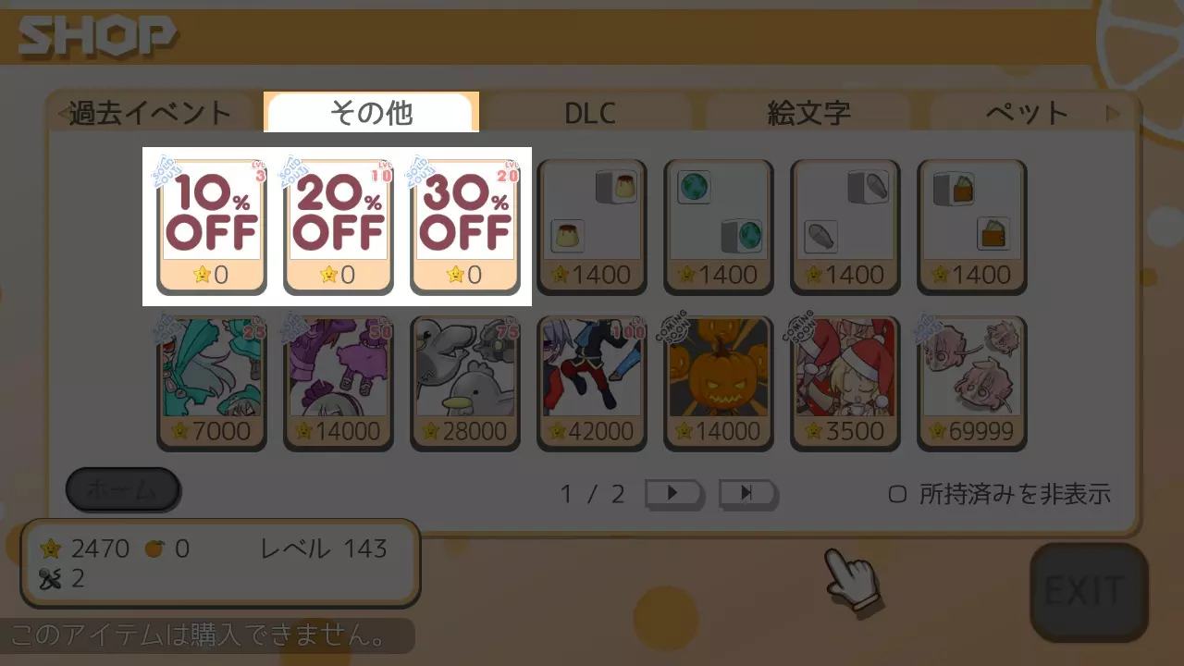Pick the Santa costume item costing 3500
Screen dimensions: 1184x666
click(845, 383)
